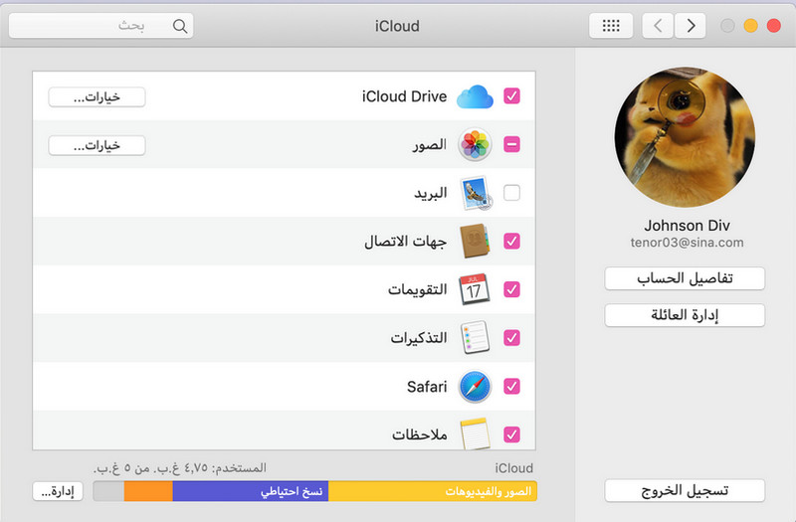Click the Mail stamp icon

pos(476,193)
